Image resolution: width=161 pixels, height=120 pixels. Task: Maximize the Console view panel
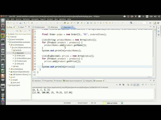154,80
